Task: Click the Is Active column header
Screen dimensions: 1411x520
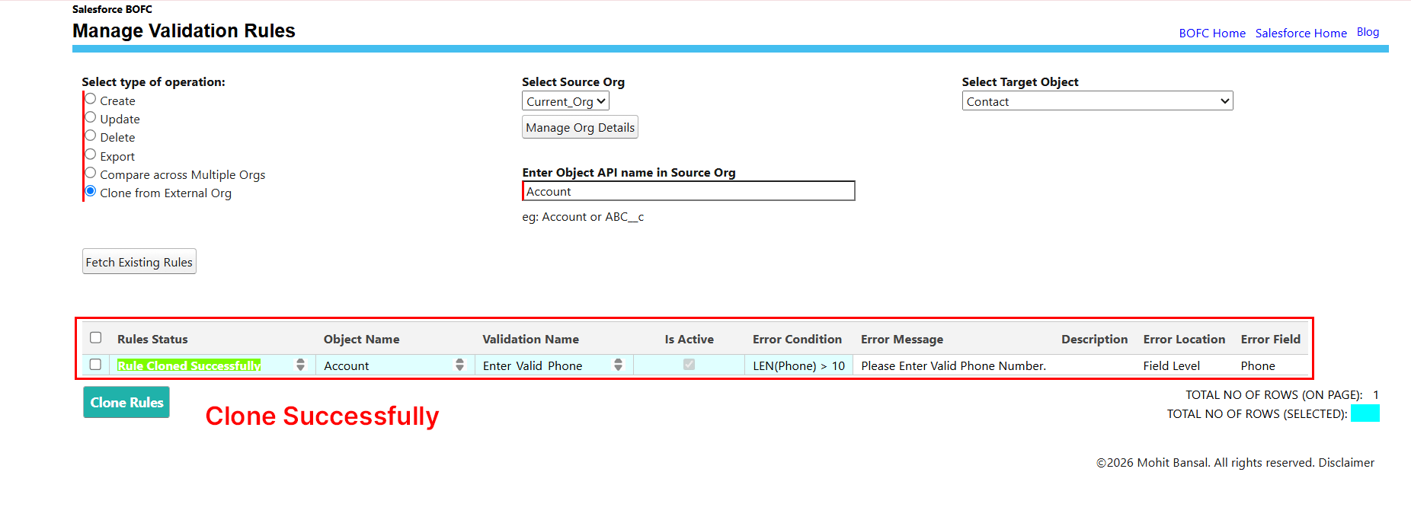Action: 689,340
